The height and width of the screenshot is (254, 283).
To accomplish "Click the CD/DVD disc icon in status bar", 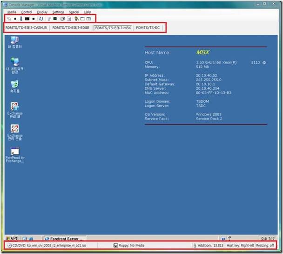I will click(x=9, y=246).
